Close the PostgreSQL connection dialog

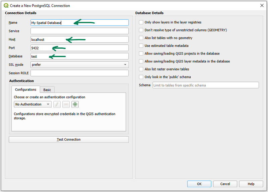[x=262, y=5]
